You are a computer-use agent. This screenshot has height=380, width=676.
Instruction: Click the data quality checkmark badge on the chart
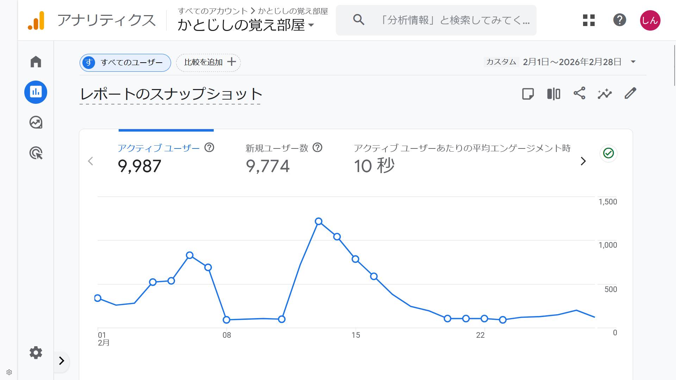pyautogui.click(x=608, y=153)
